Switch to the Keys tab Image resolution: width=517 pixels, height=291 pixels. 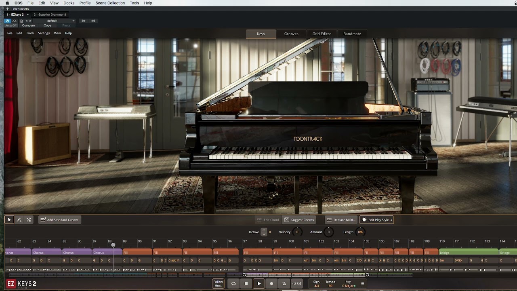tap(261, 34)
